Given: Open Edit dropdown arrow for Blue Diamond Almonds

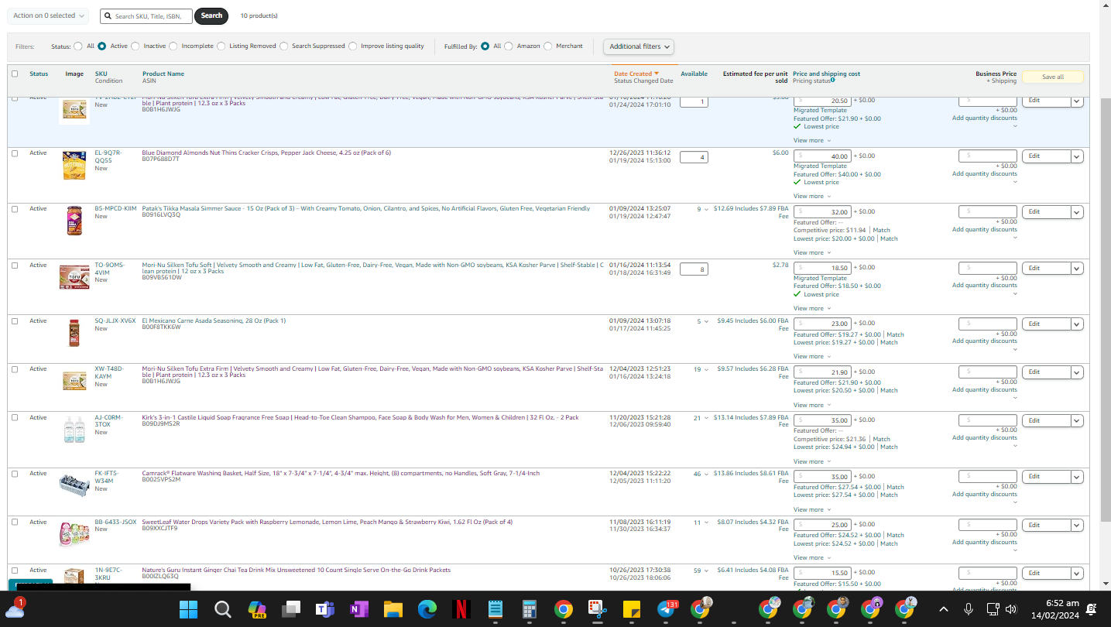Looking at the screenshot, I should tap(1077, 156).
